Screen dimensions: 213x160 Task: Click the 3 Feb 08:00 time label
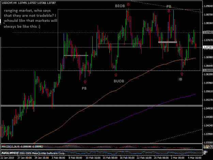tap(58, 158)
